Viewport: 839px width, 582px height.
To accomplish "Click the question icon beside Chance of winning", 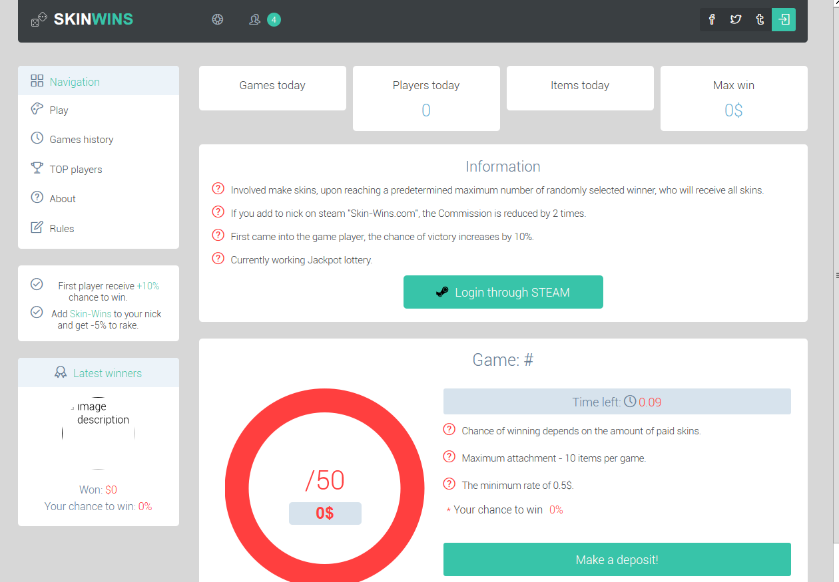I will coord(449,429).
